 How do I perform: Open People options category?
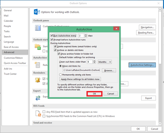coord(15,26)
